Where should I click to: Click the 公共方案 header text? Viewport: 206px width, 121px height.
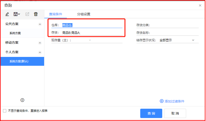[12, 24]
